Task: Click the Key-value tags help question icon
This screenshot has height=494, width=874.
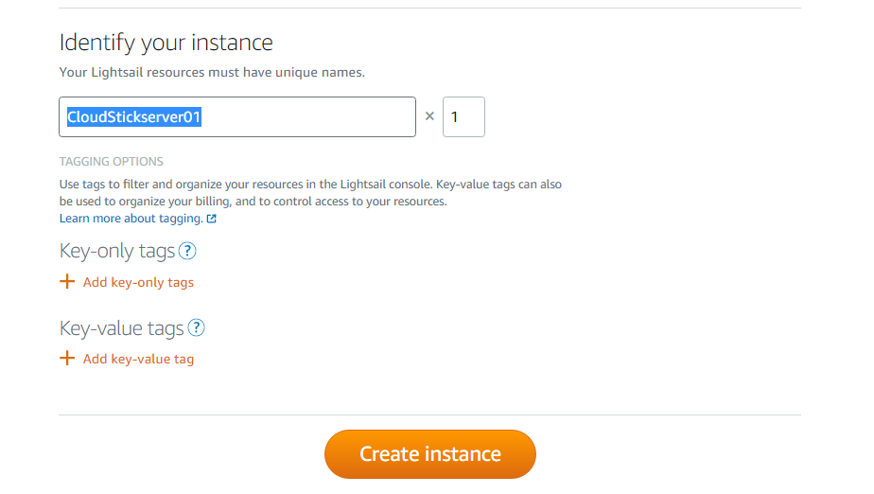Action: pyautogui.click(x=196, y=328)
